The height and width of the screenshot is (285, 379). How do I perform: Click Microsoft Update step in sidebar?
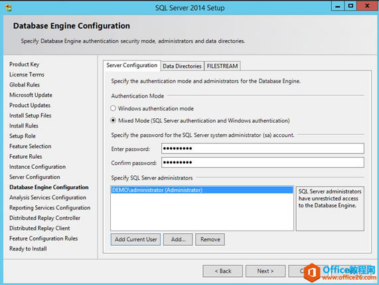pos(31,95)
